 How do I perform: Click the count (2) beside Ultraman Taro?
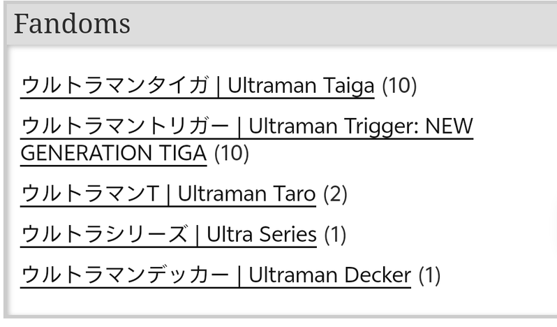tap(335, 194)
